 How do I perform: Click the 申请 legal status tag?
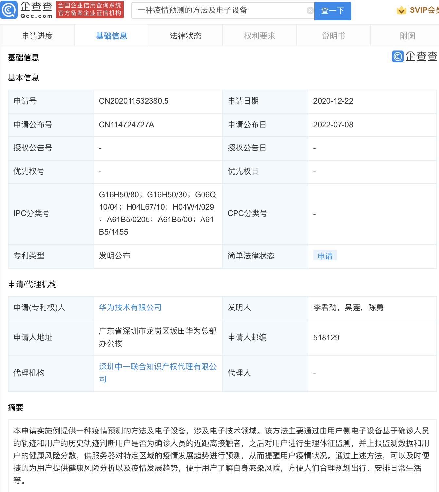[x=325, y=255]
